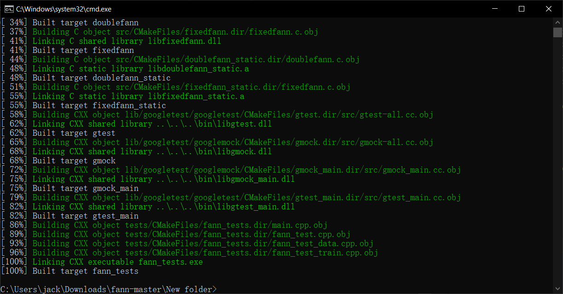Click the "Linking C shared library libfixedfann.dll" line
This screenshot has height=294, width=563.
[127, 41]
